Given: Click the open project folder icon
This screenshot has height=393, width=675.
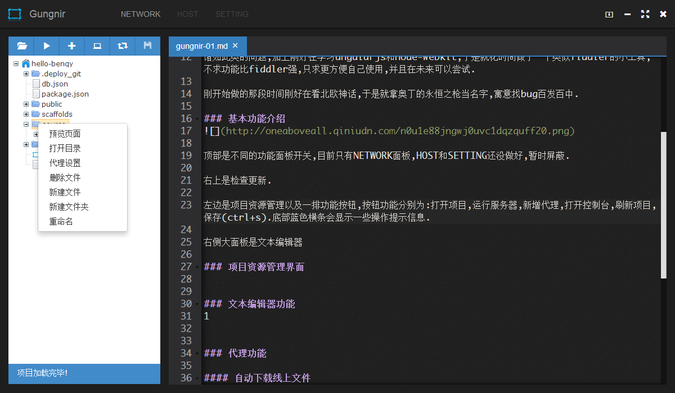Looking at the screenshot, I should [21, 46].
